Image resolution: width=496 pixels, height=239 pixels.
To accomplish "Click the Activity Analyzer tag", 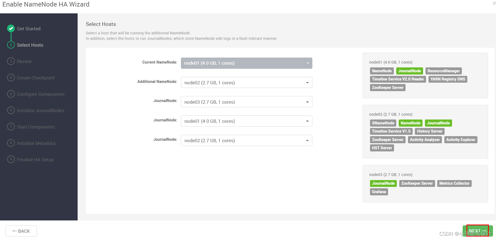I will (425, 140).
